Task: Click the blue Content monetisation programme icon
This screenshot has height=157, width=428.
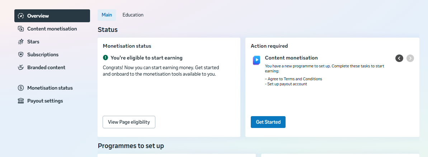Action: [x=256, y=60]
